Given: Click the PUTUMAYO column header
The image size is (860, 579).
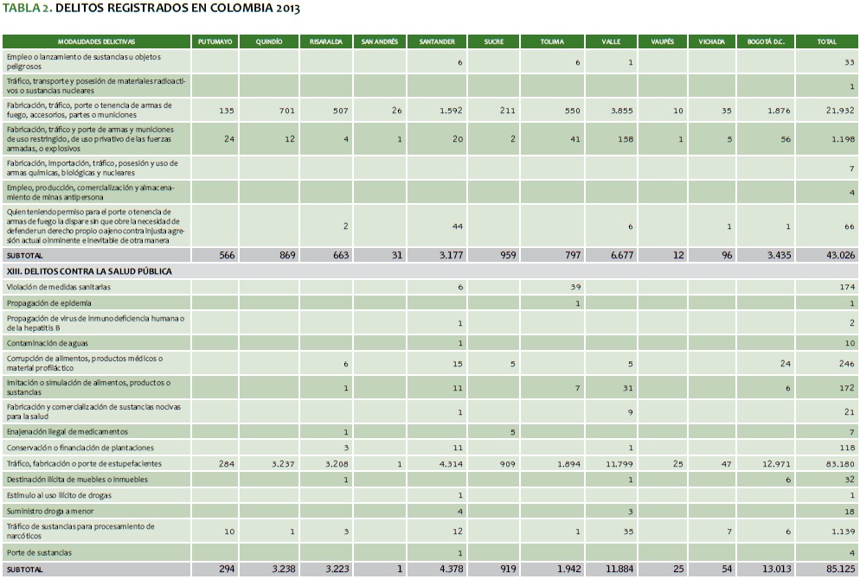Looking at the screenshot, I should coord(215,41).
